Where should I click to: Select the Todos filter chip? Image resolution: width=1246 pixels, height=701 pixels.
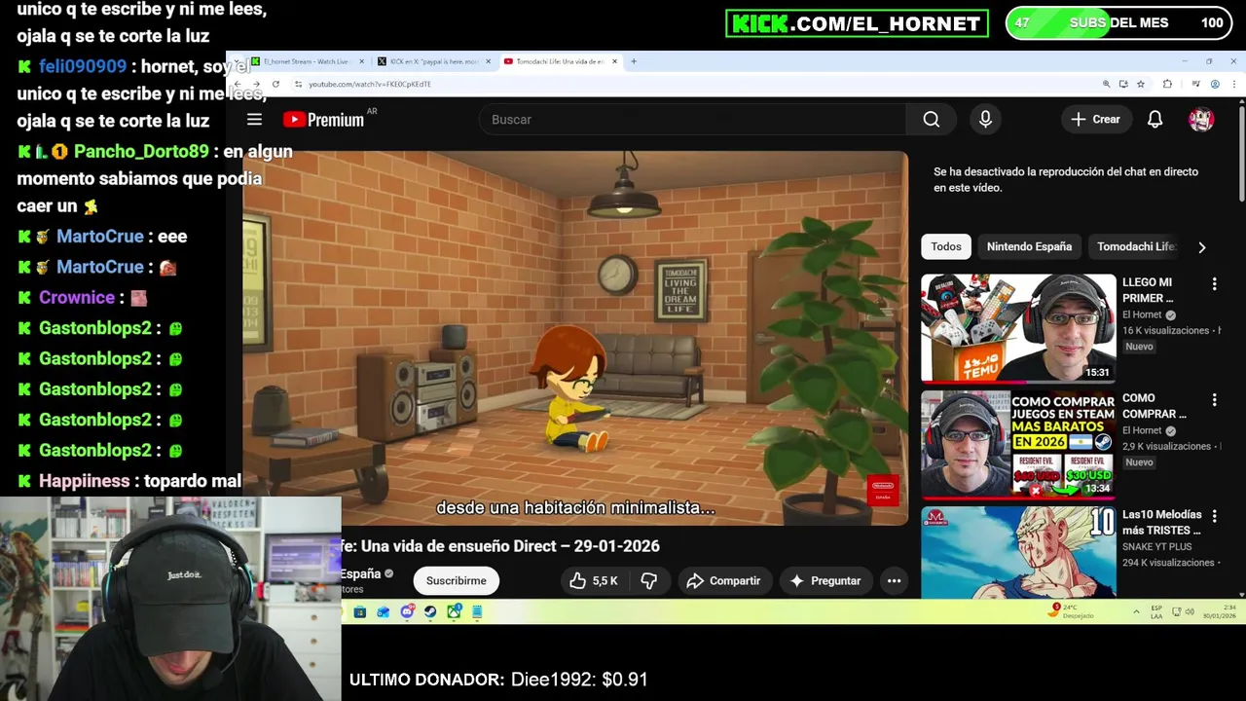tap(946, 246)
